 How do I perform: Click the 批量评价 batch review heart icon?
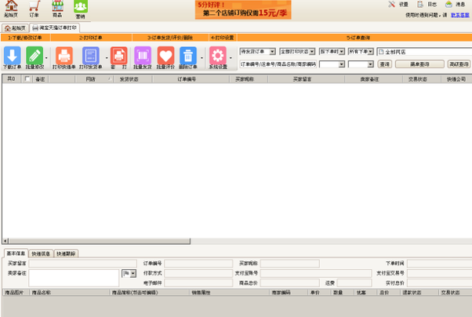coord(165,56)
